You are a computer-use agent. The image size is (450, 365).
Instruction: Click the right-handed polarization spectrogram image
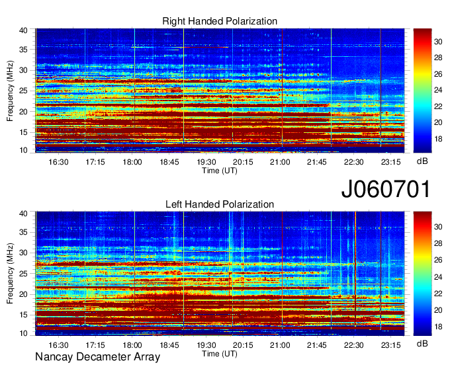220,91
